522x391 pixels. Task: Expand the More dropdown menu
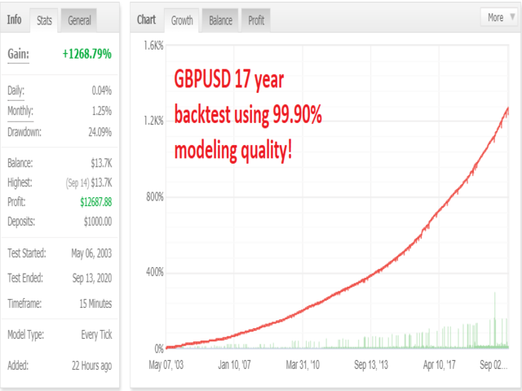tap(499, 17)
